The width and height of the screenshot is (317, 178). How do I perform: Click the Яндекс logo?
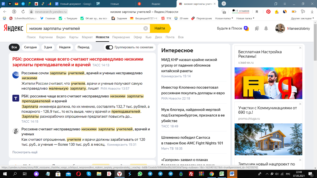13,28
